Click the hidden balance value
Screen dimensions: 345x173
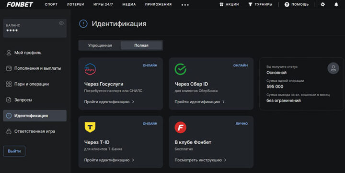pos(12,31)
